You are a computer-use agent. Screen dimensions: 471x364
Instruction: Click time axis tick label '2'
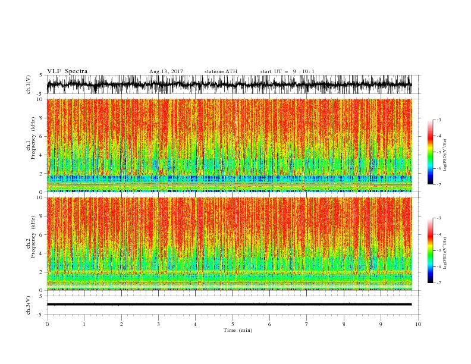coord(121,324)
